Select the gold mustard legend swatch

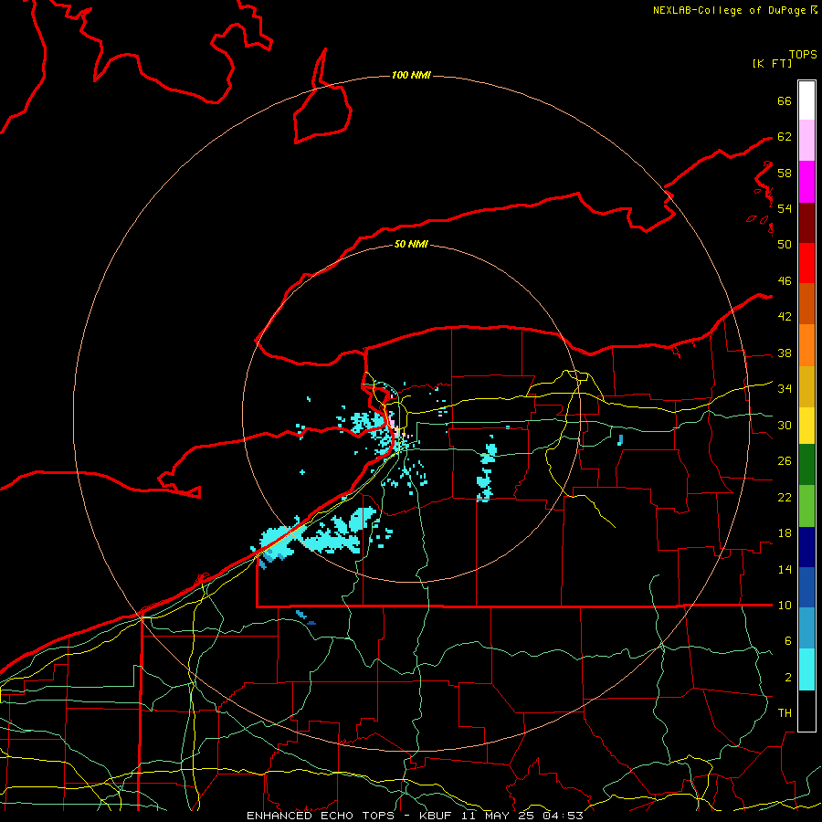coord(806,386)
